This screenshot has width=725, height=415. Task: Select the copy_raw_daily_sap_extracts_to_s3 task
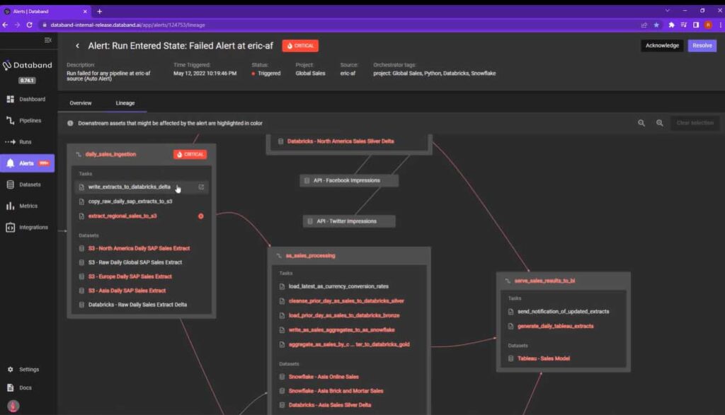[x=130, y=201]
